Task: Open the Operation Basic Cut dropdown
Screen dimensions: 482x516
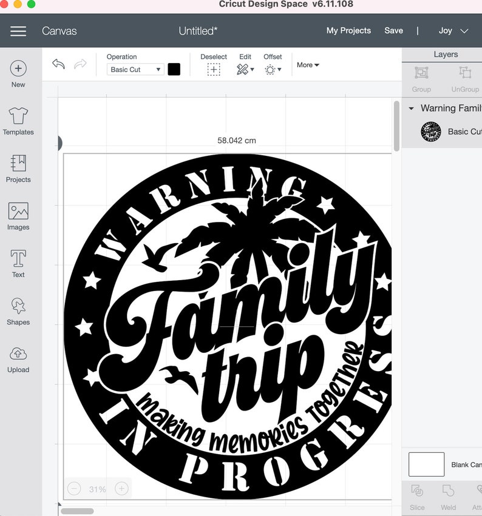Action: coord(135,70)
